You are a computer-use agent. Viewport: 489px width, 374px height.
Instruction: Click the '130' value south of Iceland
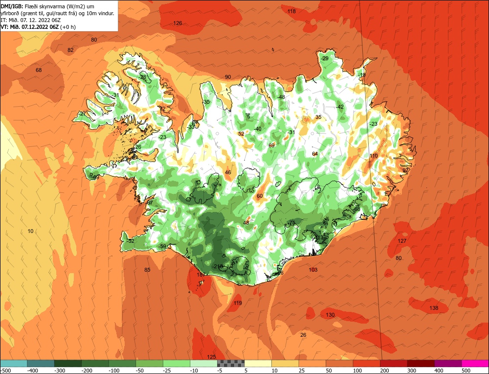(330, 315)
